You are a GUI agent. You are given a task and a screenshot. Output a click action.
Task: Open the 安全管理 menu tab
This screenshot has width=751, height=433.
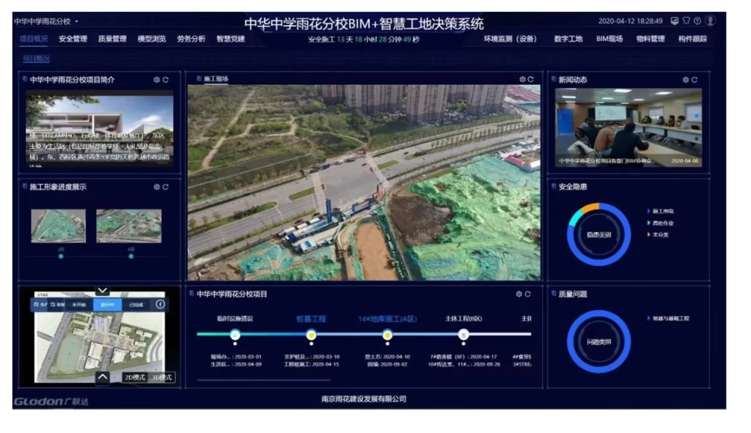(73, 39)
